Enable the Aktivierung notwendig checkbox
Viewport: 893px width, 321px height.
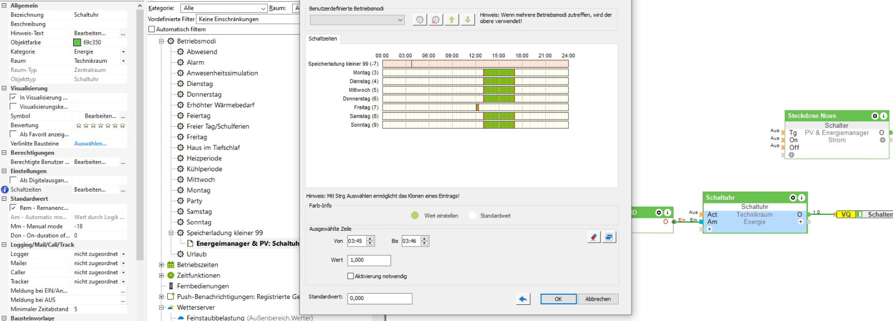tap(351, 276)
